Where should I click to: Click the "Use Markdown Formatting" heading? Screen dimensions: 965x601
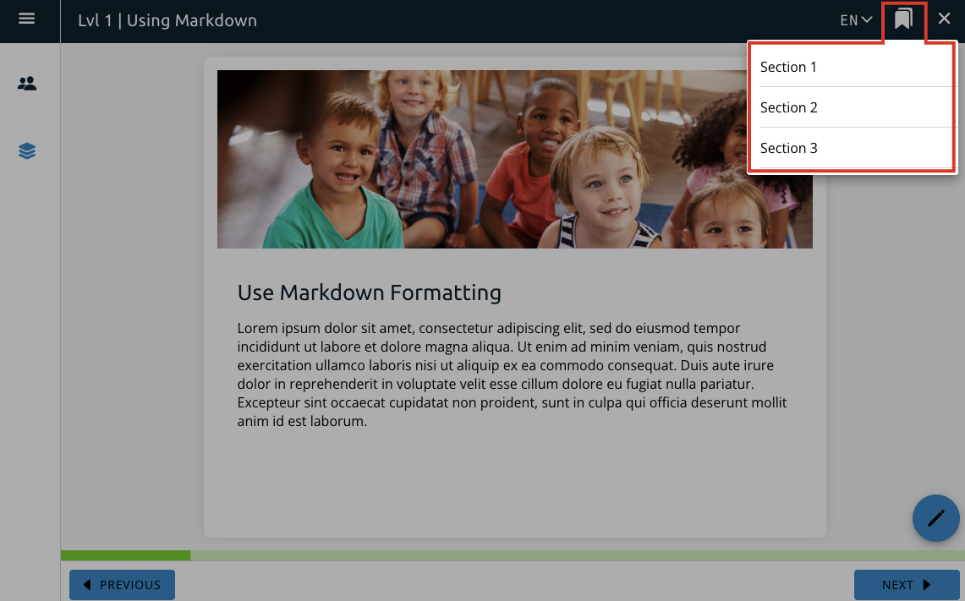click(369, 293)
